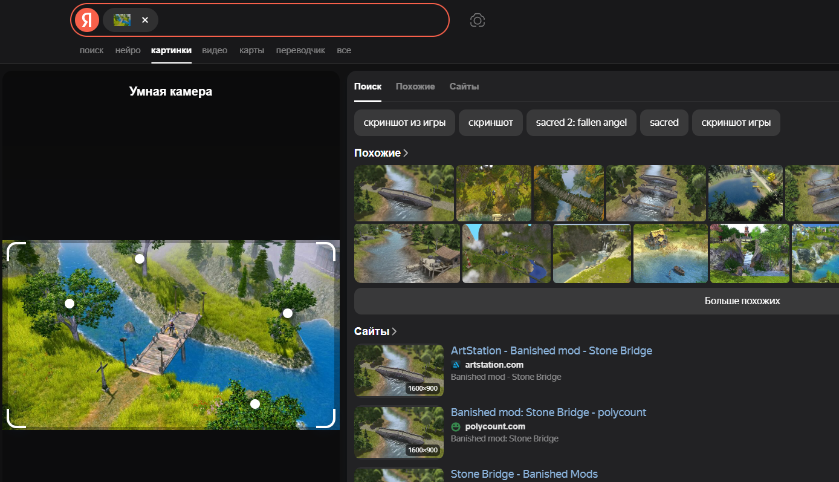Screen dimensions: 839x482
Task: Switch to the Сайты results tab
Action: [x=464, y=86]
